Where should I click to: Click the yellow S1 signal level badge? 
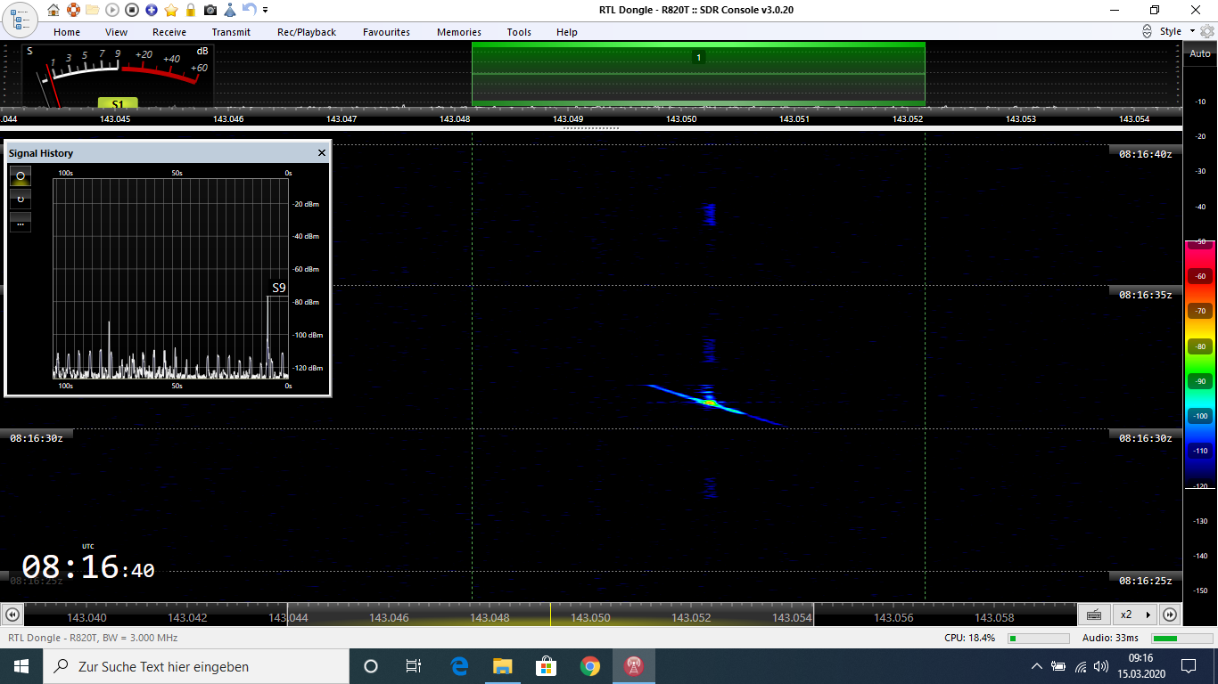(118, 104)
